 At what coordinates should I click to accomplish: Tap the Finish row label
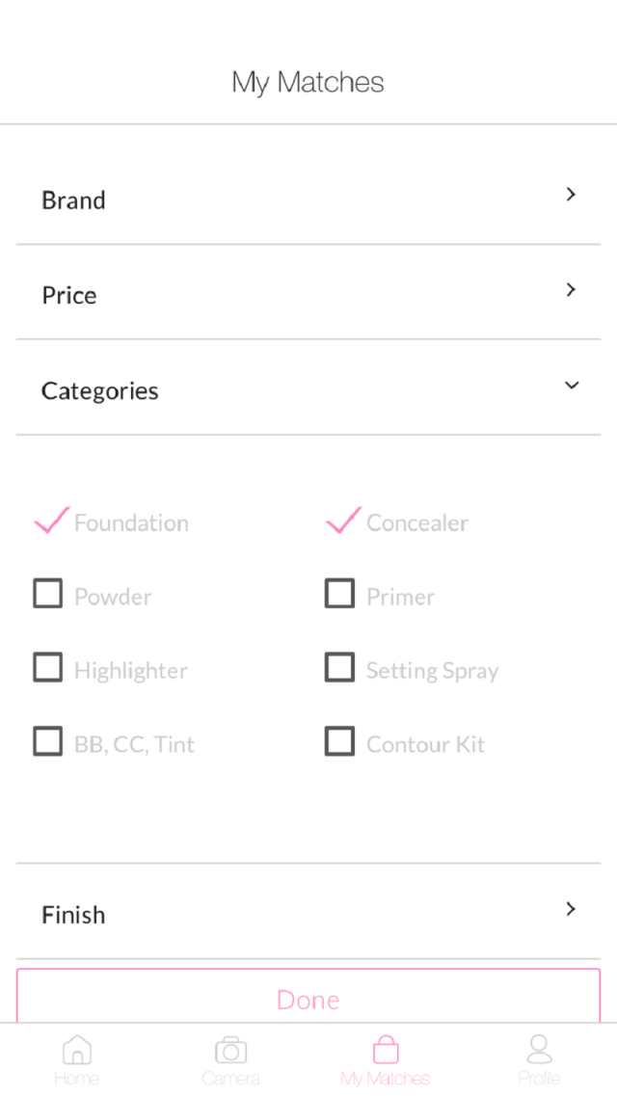pyautogui.click(x=73, y=915)
